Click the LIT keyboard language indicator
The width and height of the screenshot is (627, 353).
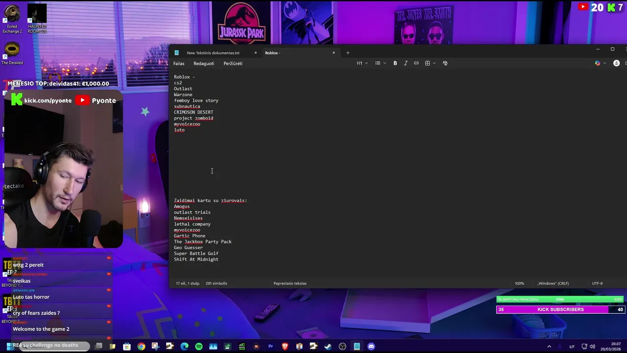[x=572, y=347]
